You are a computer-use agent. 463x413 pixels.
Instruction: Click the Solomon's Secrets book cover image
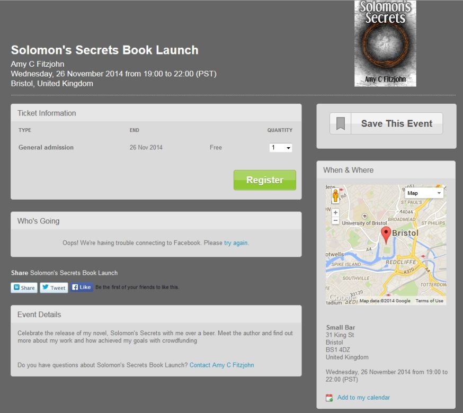385,43
